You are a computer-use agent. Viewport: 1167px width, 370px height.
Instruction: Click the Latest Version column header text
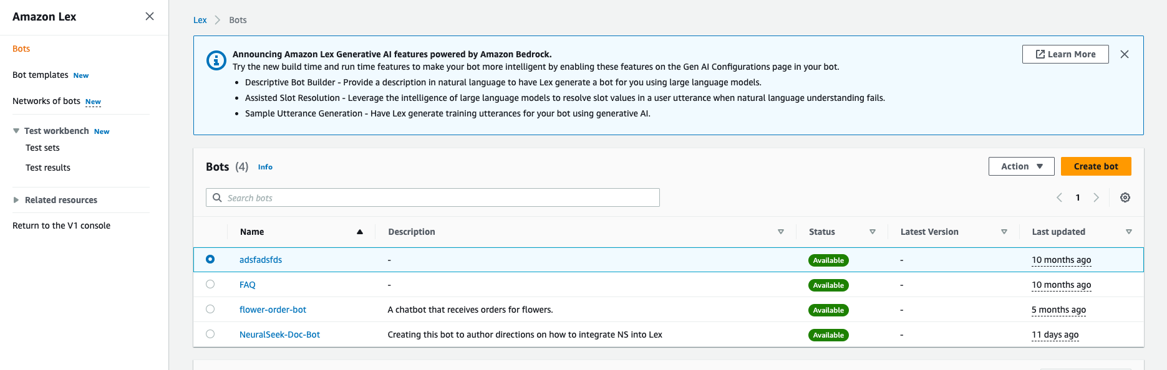tap(929, 232)
